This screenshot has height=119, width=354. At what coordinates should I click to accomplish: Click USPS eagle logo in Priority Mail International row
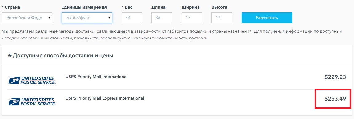tap(32, 80)
